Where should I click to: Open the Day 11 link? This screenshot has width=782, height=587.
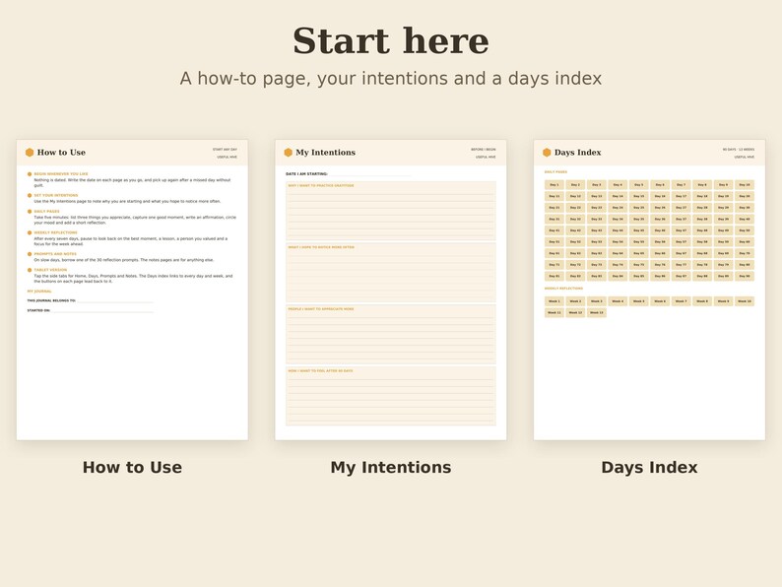(x=554, y=197)
